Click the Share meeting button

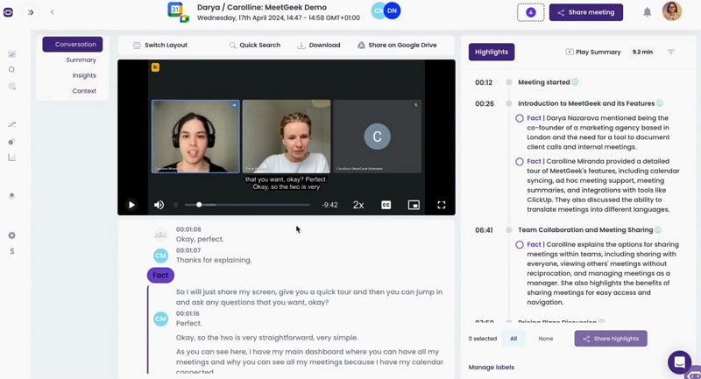pos(585,12)
